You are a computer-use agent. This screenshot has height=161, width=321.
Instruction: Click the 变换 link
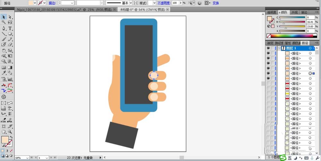(216, 3)
